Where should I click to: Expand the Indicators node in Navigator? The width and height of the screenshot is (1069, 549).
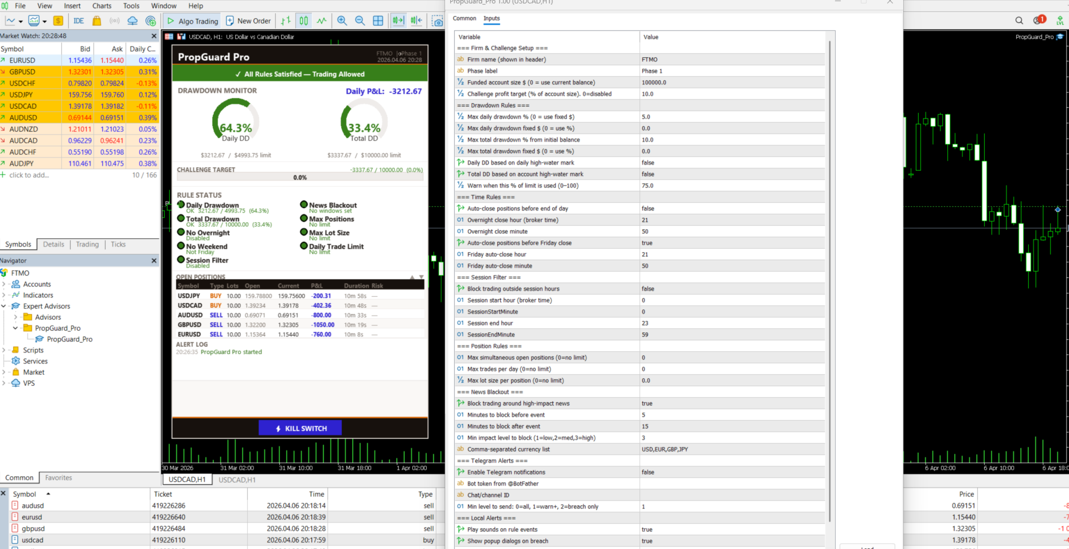(4, 295)
